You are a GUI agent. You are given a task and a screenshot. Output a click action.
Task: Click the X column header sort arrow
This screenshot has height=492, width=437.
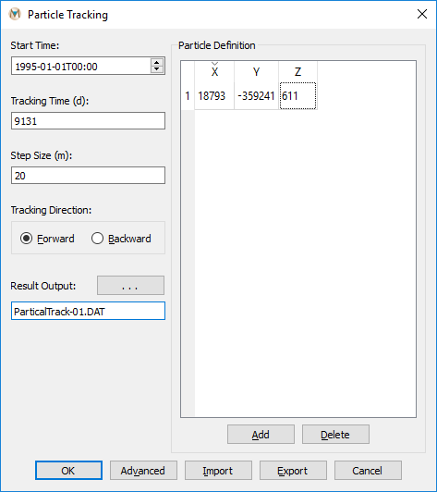214,64
